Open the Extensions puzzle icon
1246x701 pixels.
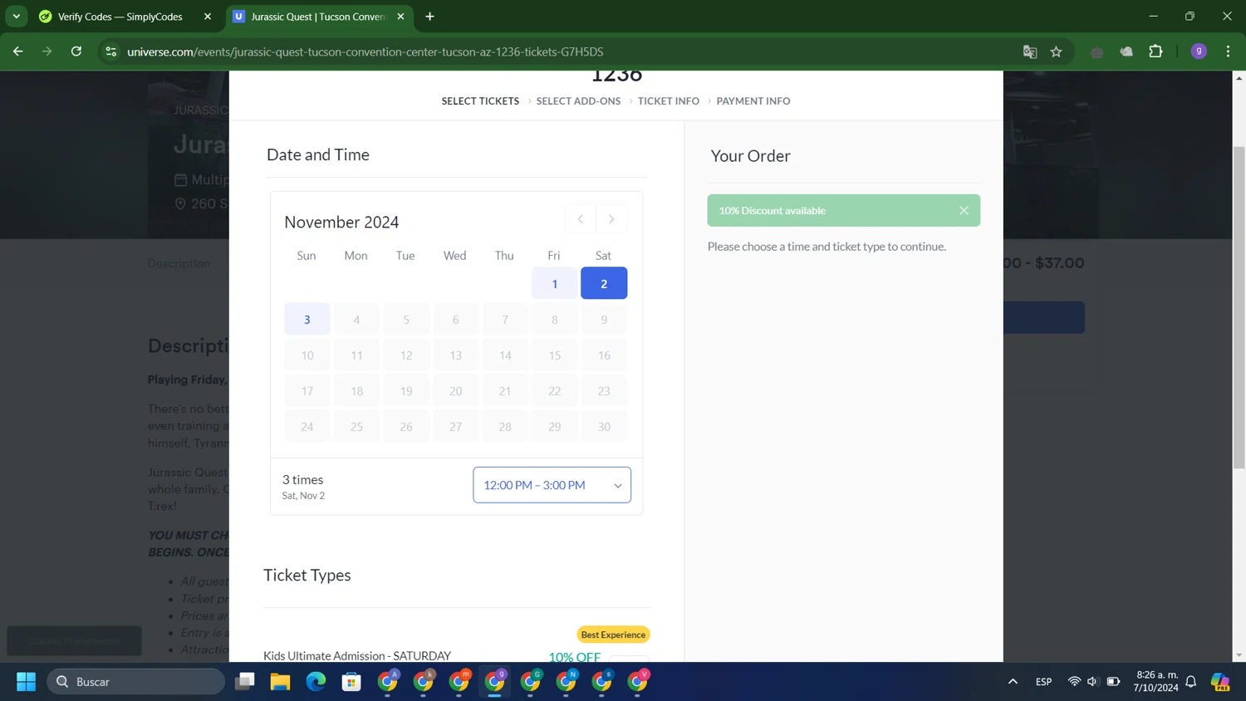[1155, 51]
